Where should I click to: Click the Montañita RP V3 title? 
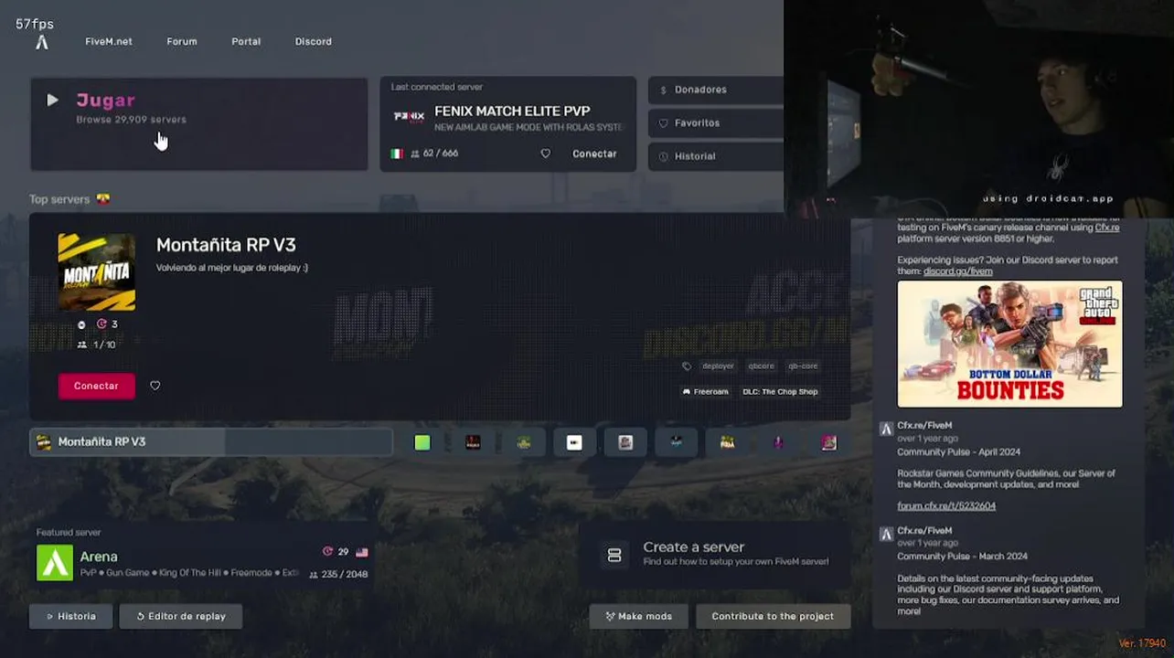(x=226, y=245)
